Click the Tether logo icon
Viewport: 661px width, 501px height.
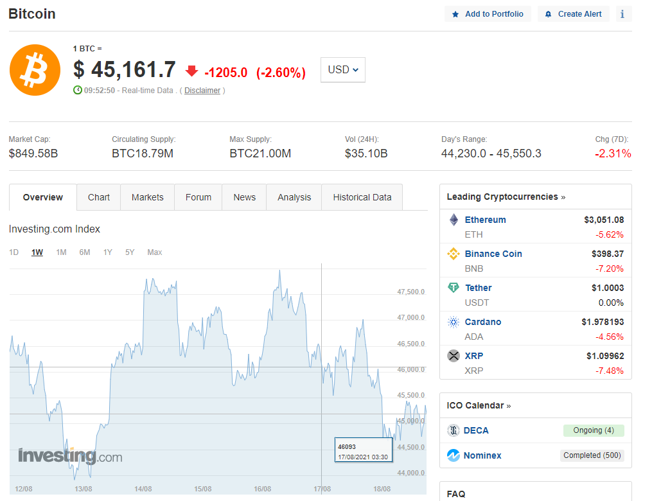(x=454, y=287)
